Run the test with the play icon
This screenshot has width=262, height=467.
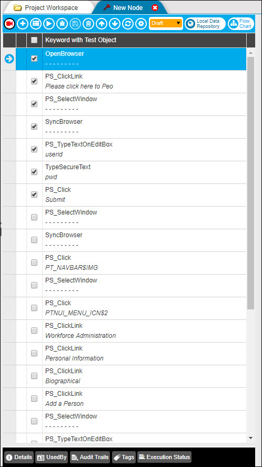[49, 24]
